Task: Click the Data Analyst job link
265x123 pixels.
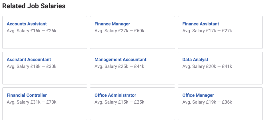Action: click(195, 60)
